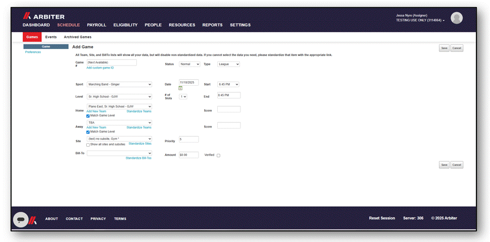The image size is (490, 242).
Task: Open the TERMS footer link
Action: (x=120, y=219)
